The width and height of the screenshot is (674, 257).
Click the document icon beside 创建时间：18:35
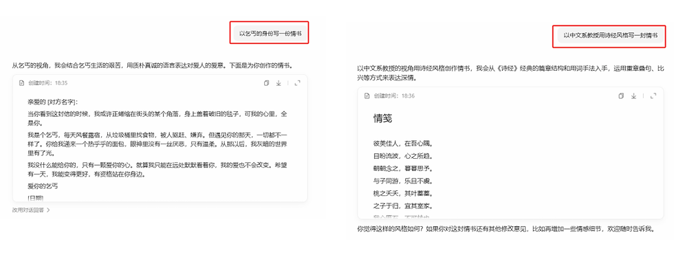tap(21, 83)
